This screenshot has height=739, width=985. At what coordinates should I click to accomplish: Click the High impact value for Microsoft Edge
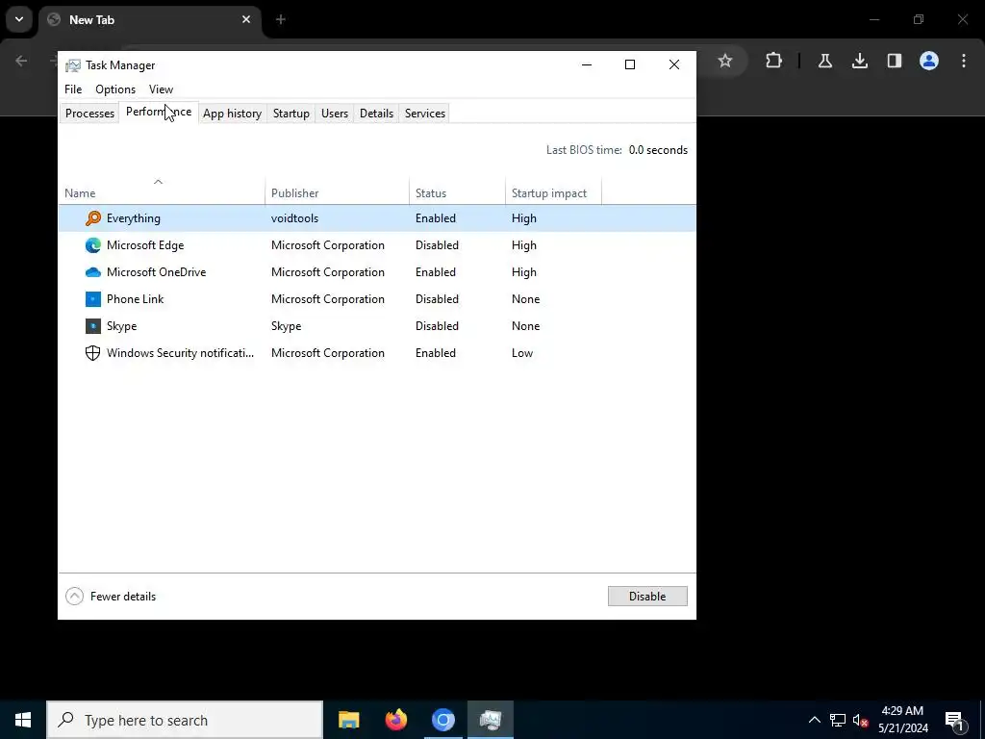click(x=524, y=245)
